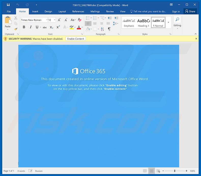The width and height of the screenshot is (201, 176).
Task: Toggle Bold formatting
Action: (x=24, y=27)
